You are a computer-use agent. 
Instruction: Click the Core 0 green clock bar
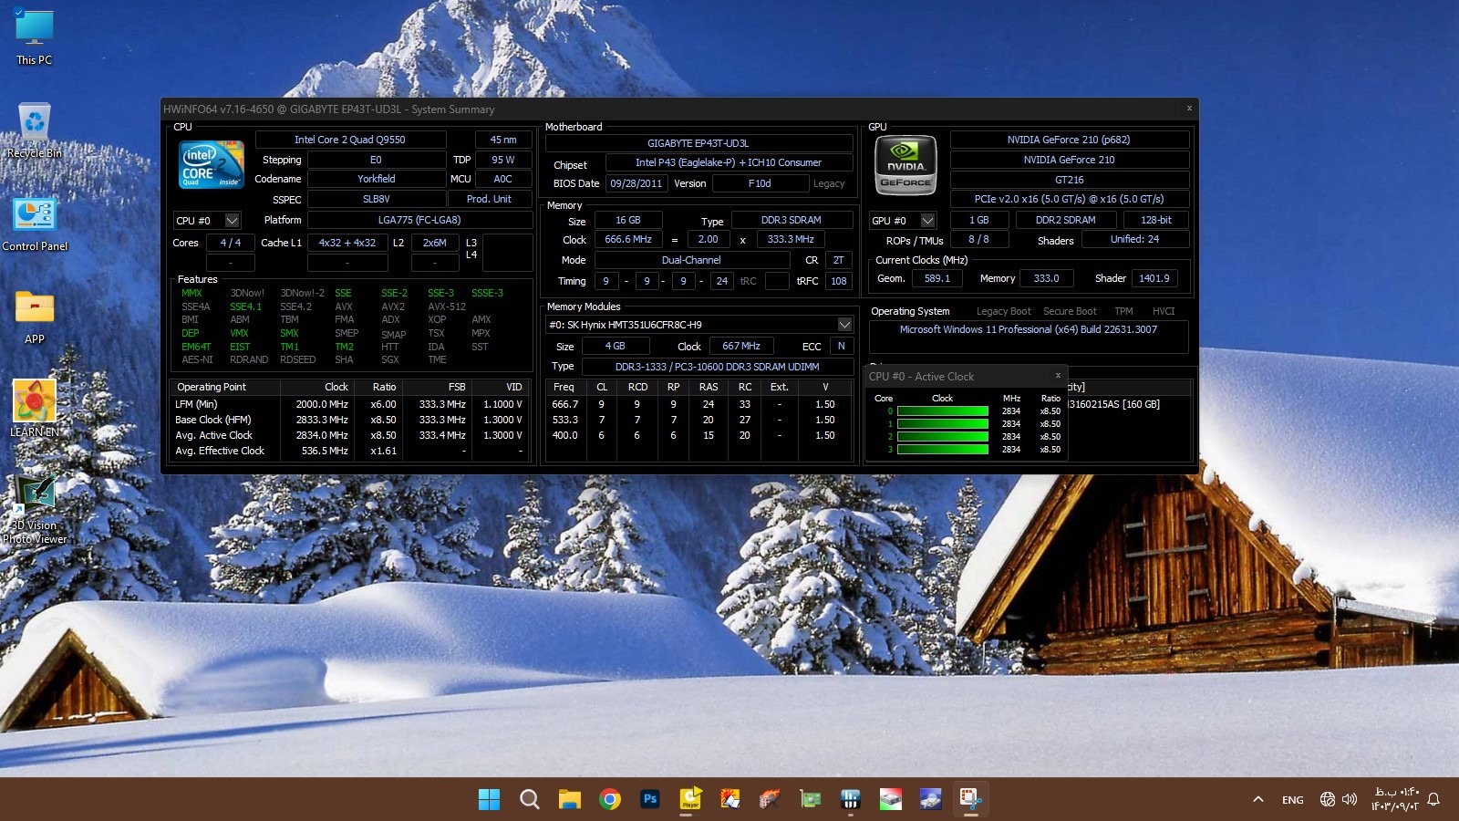943,411
